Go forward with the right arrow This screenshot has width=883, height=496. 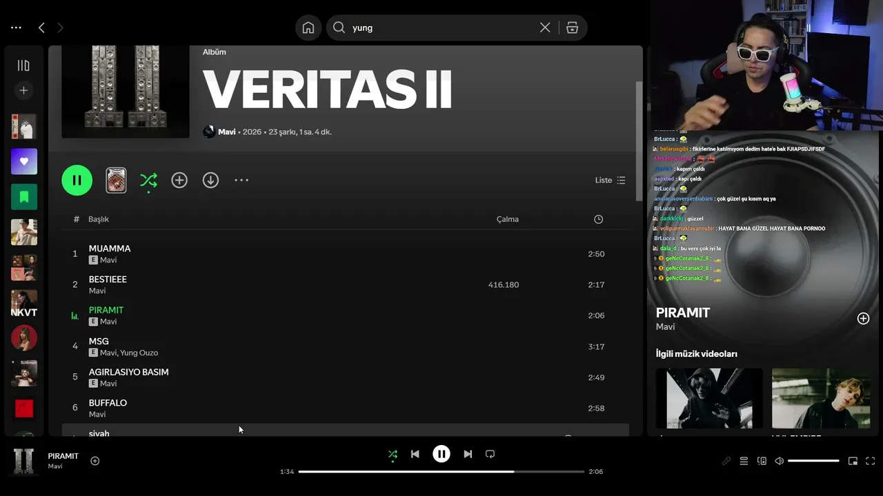[60, 28]
